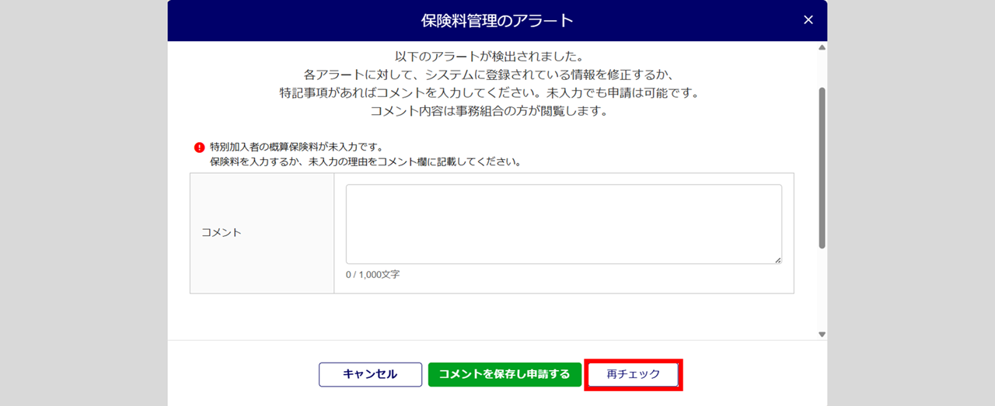
Task: Click the dialog scrollbar up arrow
Action: pyautogui.click(x=822, y=48)
